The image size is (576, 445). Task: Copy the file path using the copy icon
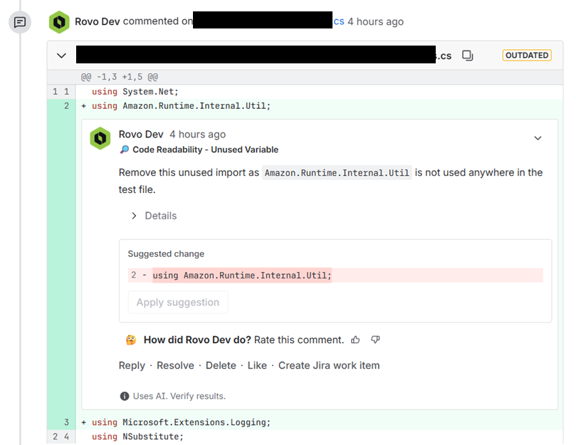pyautogui.click(x=468, y=55)
